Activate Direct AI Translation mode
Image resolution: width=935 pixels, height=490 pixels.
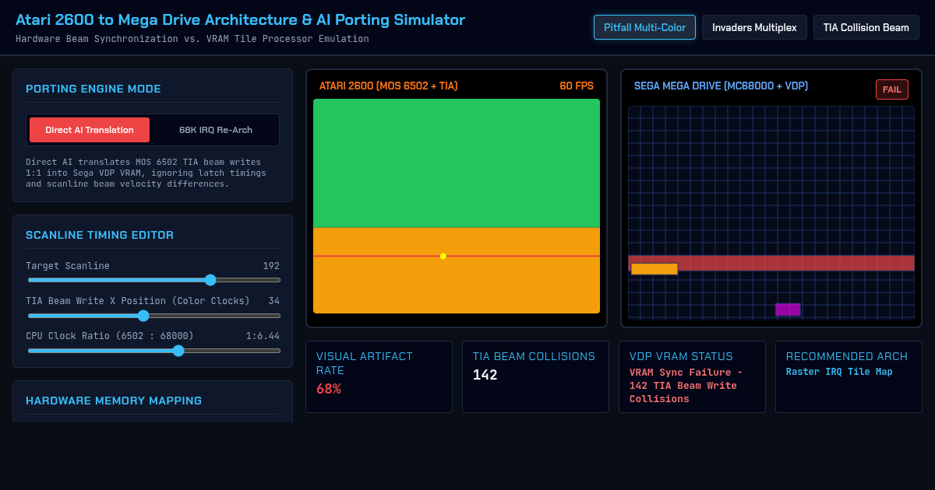(x=90, y=130)
